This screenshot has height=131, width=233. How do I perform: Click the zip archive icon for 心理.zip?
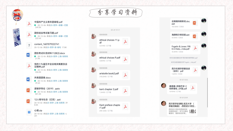(x=29, y=112)
